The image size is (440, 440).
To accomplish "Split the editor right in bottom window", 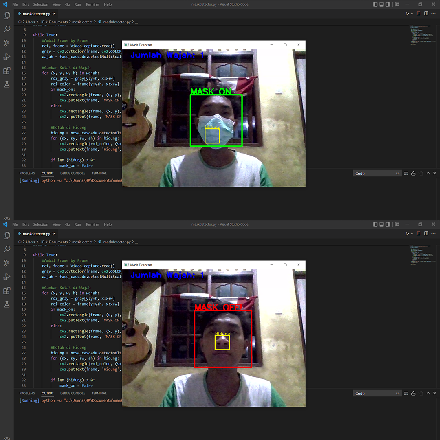I will pyautogui.click(x=426, y=233).
